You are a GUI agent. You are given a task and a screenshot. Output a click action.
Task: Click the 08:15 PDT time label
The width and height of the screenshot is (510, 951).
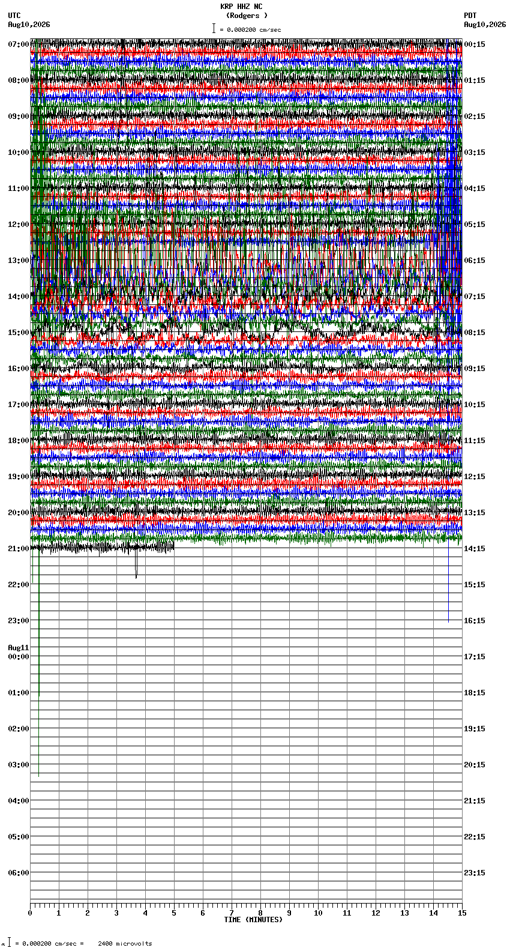pyautogui.click(x=475, y=333)
